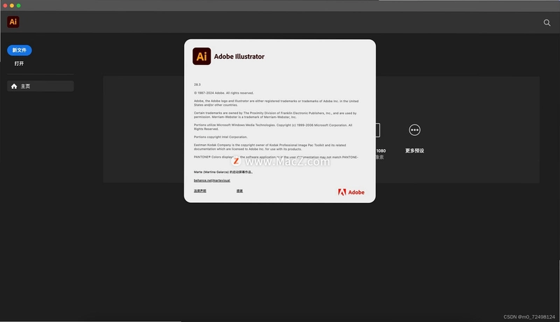Click the 新文件 button to create a new file

click(20, 50)
